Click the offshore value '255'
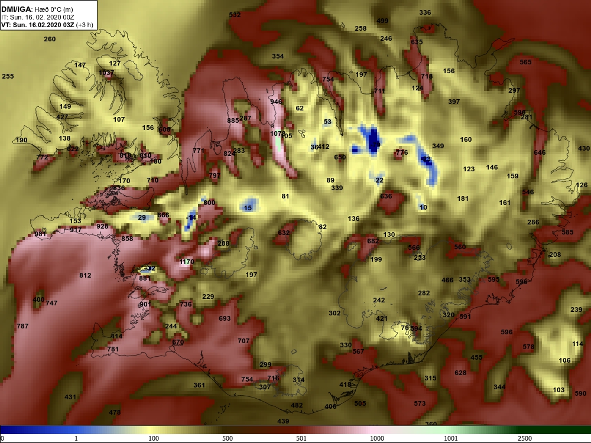591x443 pixels. point(8,76)
